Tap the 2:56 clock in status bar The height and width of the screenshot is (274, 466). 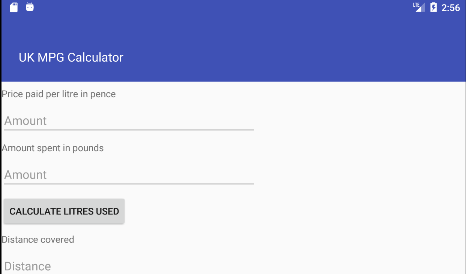coord(451,8)
